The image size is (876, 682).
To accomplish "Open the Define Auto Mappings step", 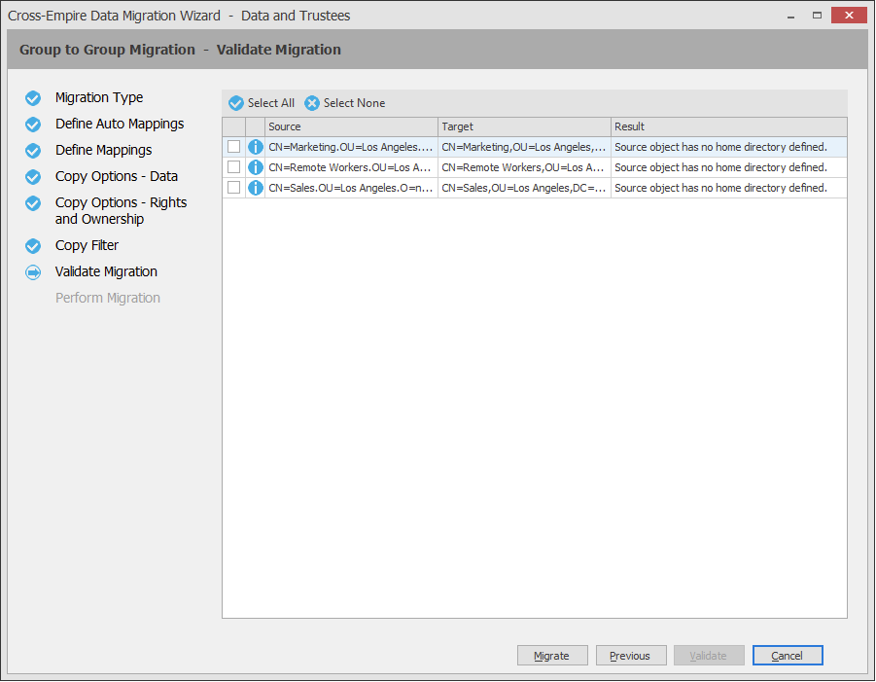I will coord(120,125).
